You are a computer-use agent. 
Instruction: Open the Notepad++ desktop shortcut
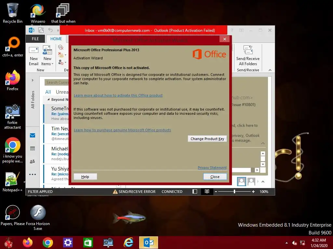click(13, 182)
